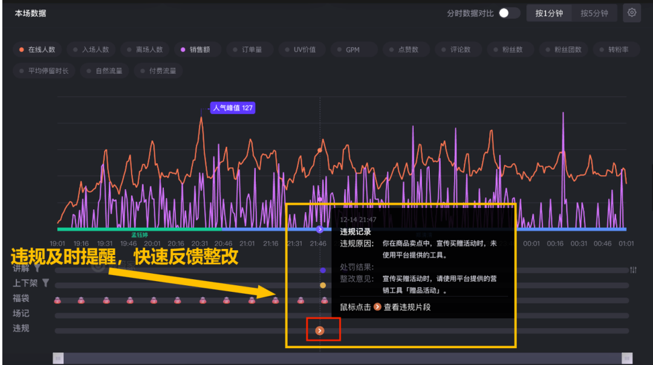Click the 福袋 bag icon at 21:01
This screenshot has height=365, width=653.
(252, 300)
